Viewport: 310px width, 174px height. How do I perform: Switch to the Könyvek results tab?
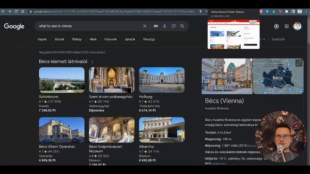[110, 39]
